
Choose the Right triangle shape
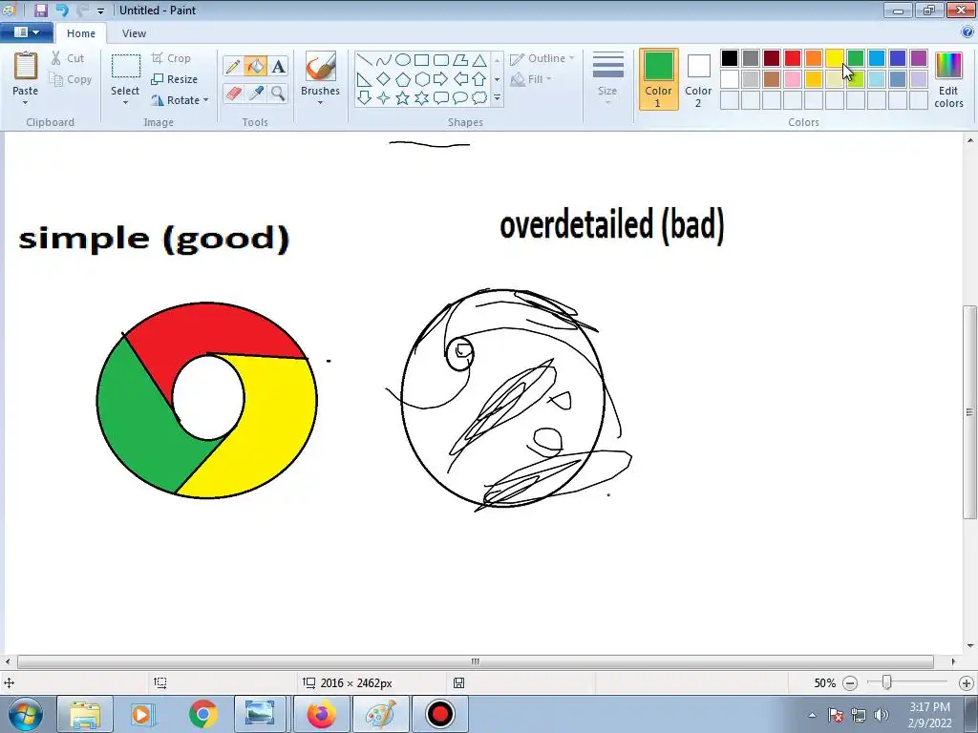click(x=365, y=79)
